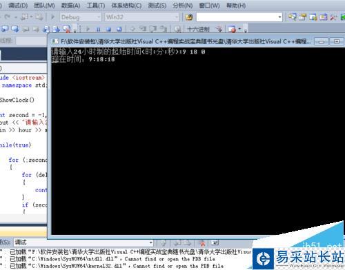Open the 调试 output source dropdown
The width and height of the screenshot is (345, 270).
pyautogui.click(x=83, y=242)
